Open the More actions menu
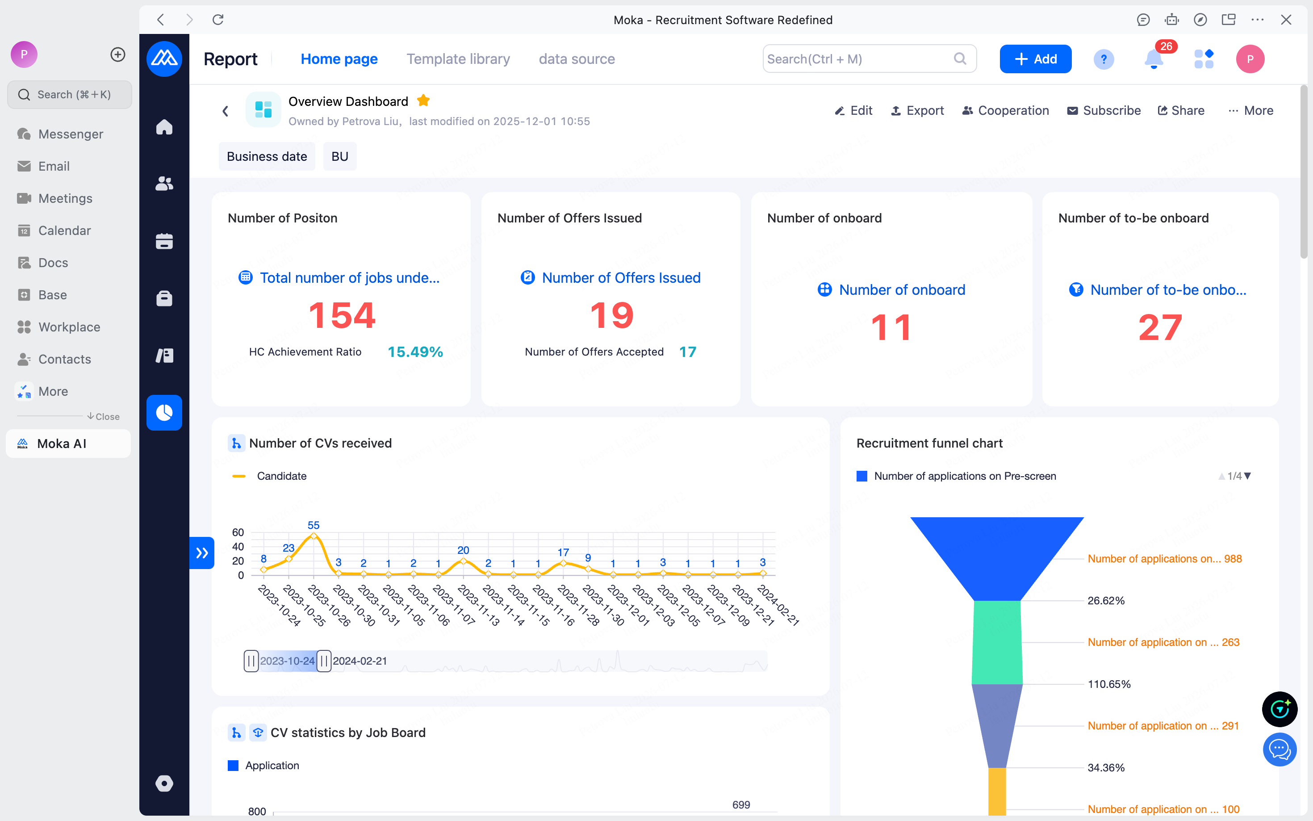Screen dimensions: 1313x821 point(1250,111)
